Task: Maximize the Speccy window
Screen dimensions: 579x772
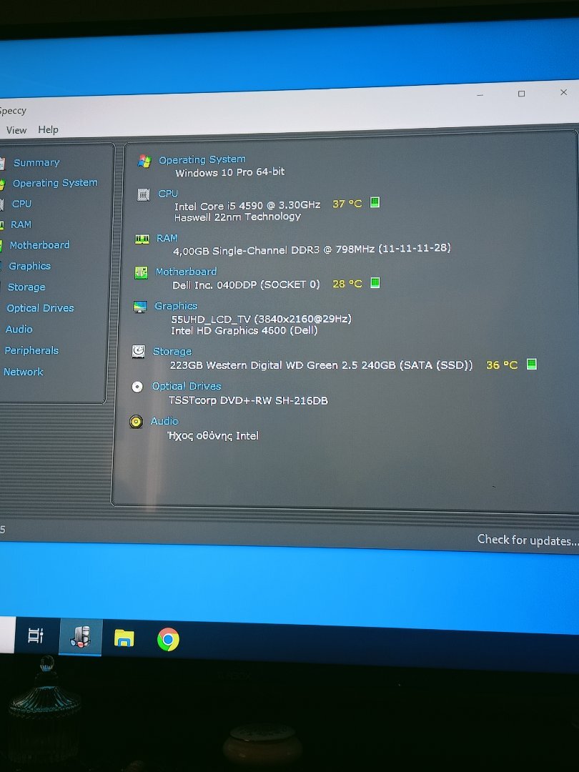Action: [x=521, y=94]
